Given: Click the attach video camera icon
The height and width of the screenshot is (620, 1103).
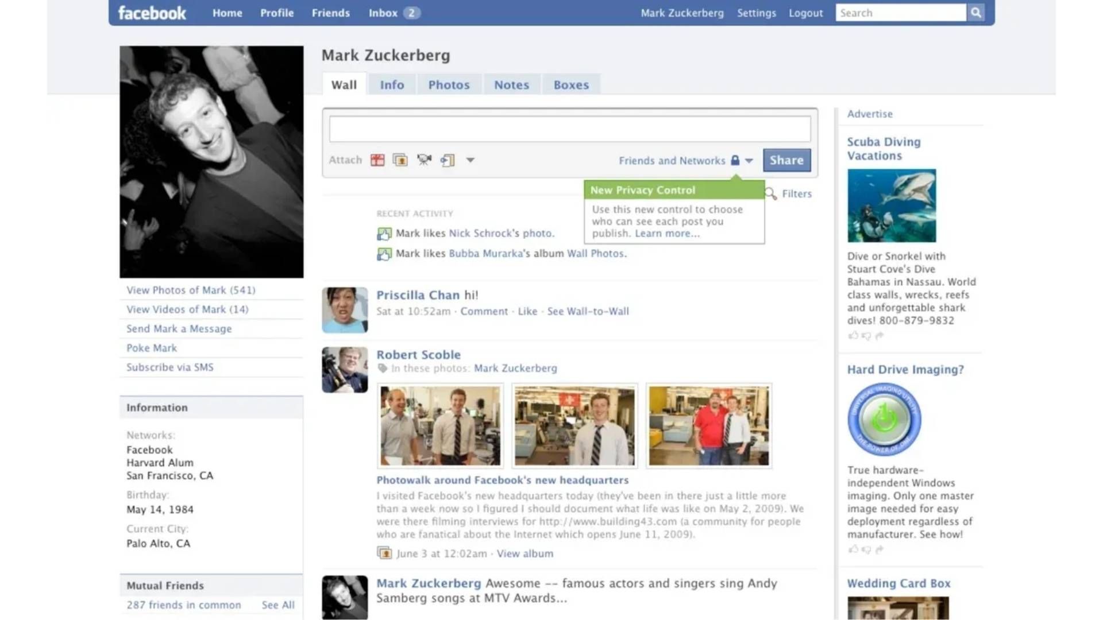Looking at the screenshot, I should coord(424,160).
